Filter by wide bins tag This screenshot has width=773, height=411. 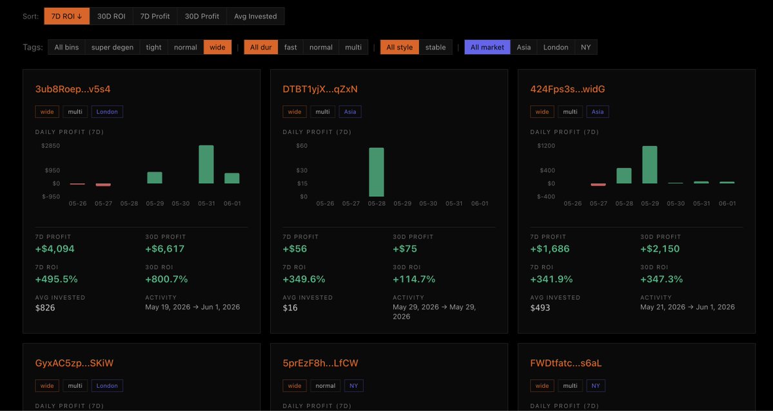point(217,47)
